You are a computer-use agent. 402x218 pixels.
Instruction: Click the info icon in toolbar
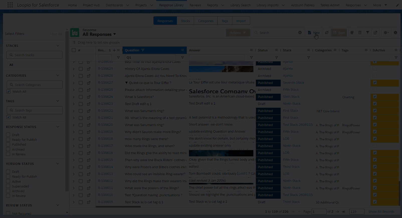[395, 33]
